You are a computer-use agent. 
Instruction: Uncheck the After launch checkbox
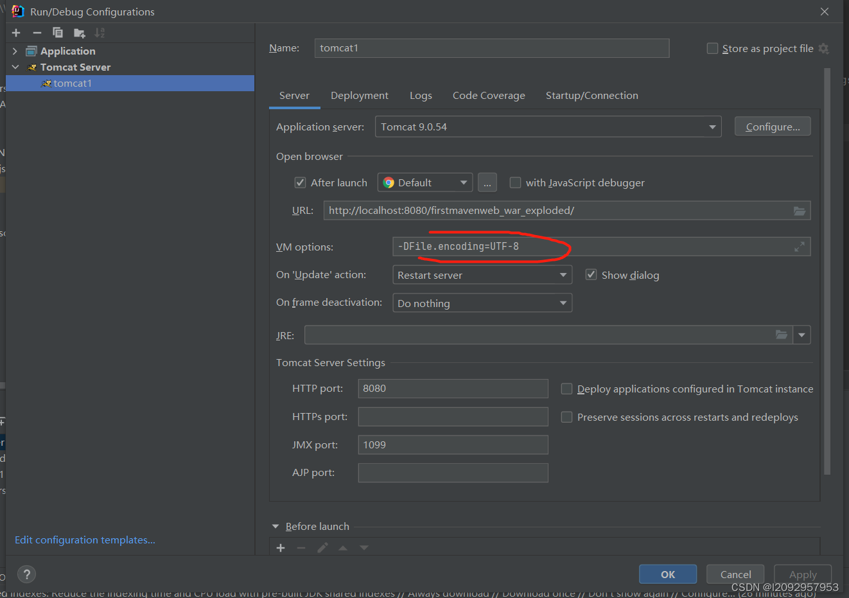tap(300, 183)
